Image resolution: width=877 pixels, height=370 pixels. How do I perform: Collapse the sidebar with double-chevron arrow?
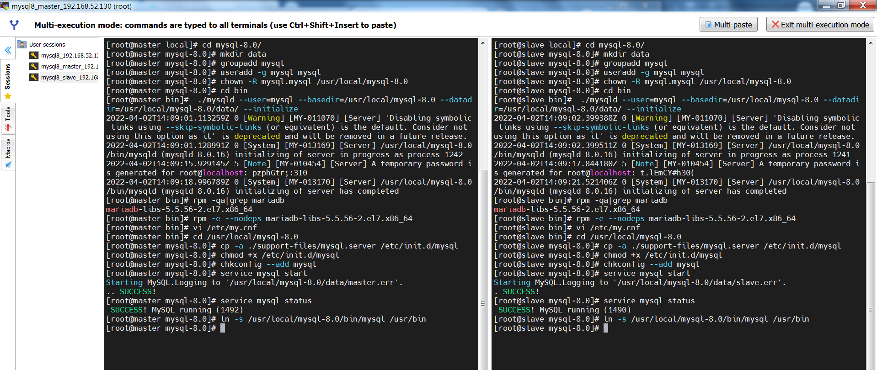click(x=8, y=50)
